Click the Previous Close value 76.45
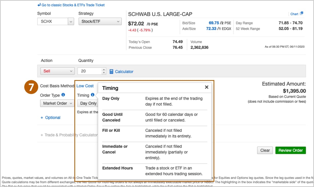314x187 pixels. point(178,48)
